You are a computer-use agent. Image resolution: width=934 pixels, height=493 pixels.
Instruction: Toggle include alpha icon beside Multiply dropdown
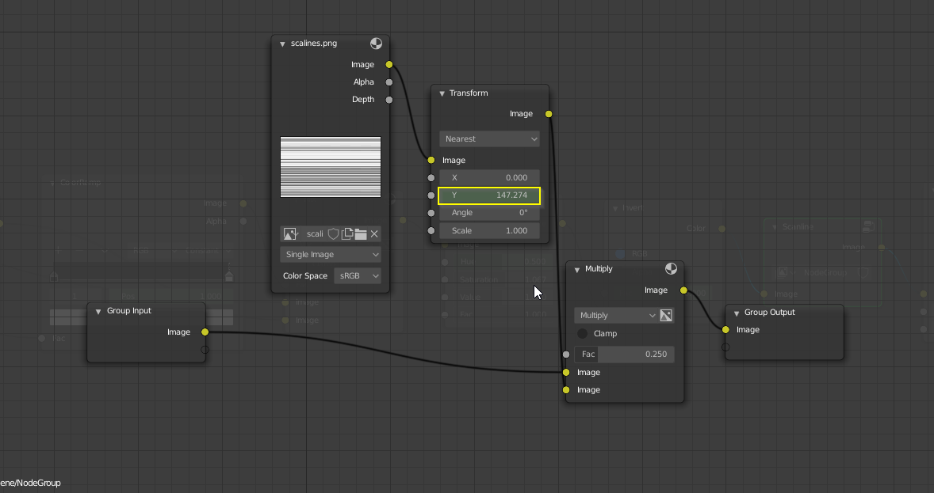pos(666,315)
